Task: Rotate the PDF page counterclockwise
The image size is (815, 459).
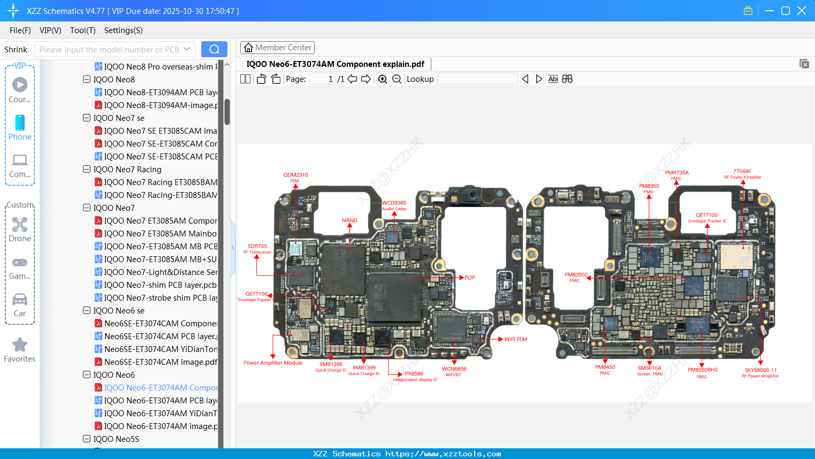Action: [261, 79]
